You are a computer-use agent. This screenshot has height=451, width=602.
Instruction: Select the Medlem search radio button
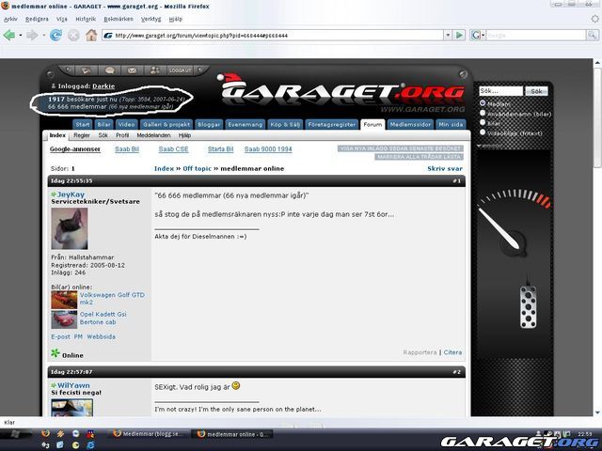tap(483, 103)
